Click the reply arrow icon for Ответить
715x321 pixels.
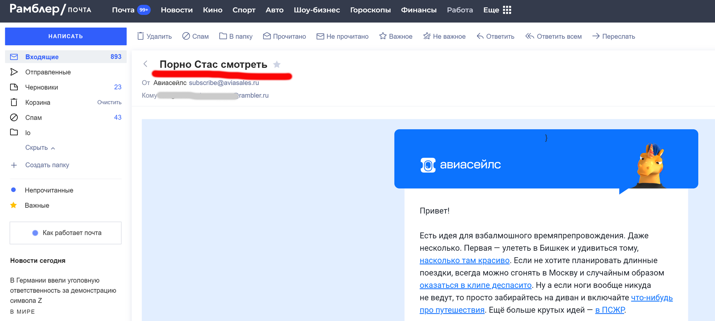point(480,36)
